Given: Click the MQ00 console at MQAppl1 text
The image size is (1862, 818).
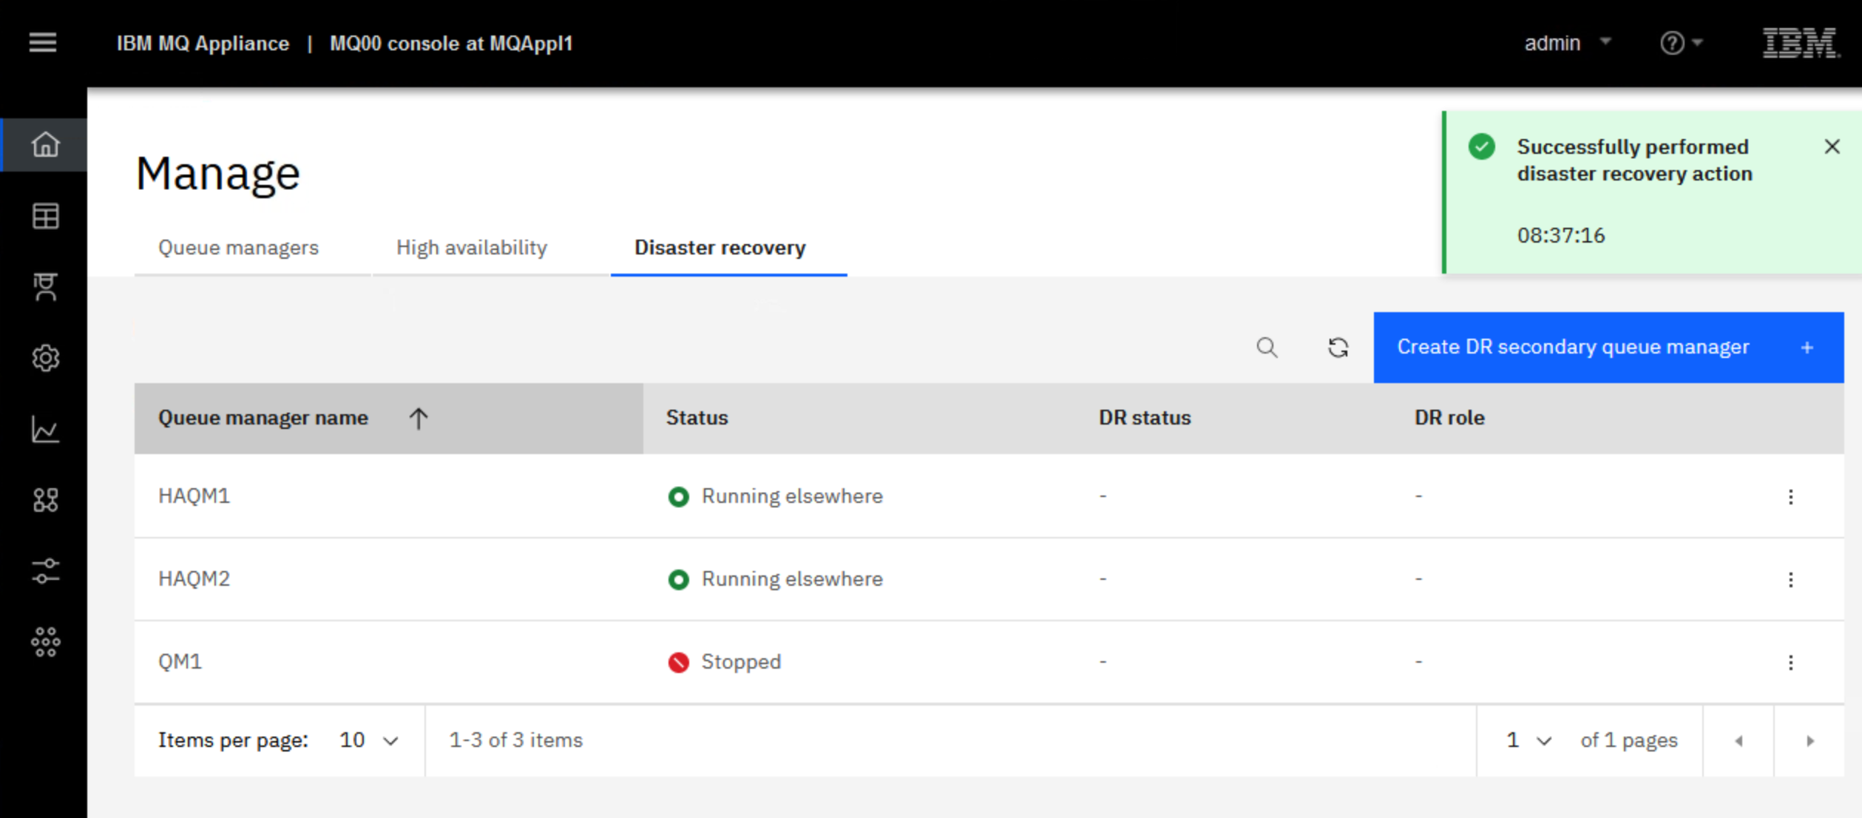Looking at the screenshot, I should click(451, 44).
